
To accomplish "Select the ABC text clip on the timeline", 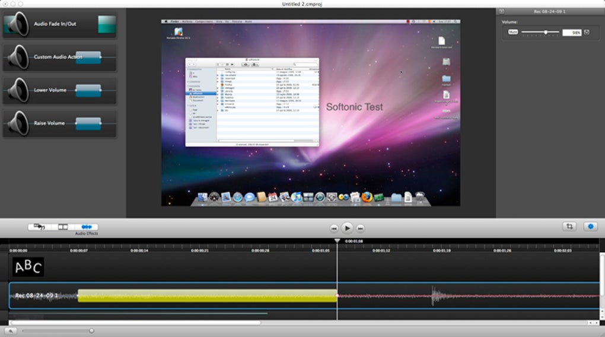I will coord(28,267).
